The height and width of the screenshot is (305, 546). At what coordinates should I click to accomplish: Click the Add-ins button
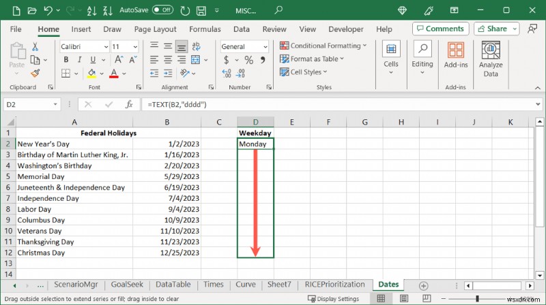[456, 56]
